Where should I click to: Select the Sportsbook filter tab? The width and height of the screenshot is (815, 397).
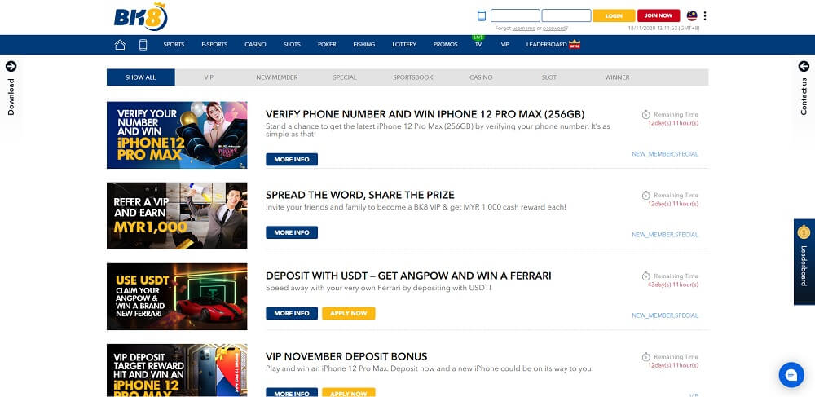pos(412,77)
